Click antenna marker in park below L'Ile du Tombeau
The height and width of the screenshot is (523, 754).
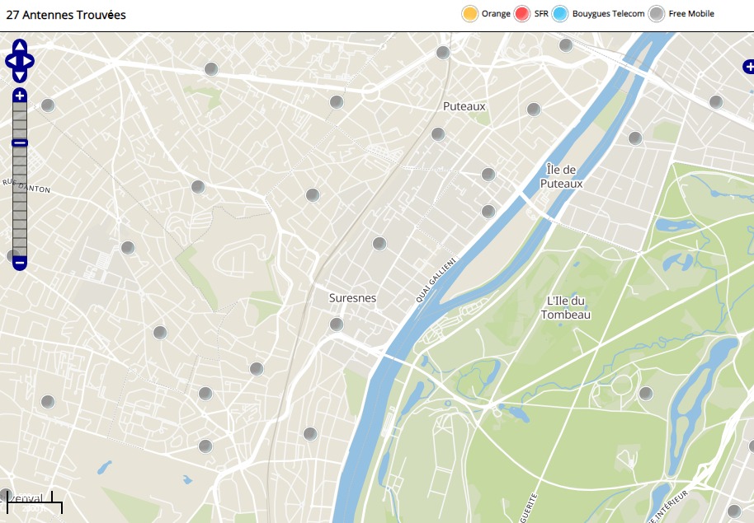646,394
